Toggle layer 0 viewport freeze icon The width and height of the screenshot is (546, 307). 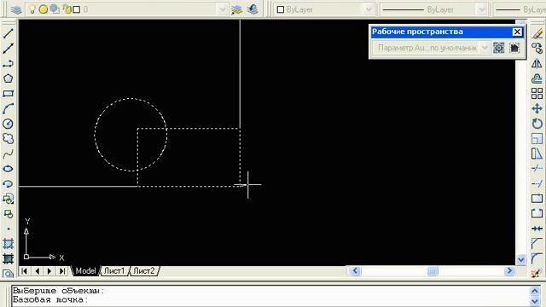(55, 9)
